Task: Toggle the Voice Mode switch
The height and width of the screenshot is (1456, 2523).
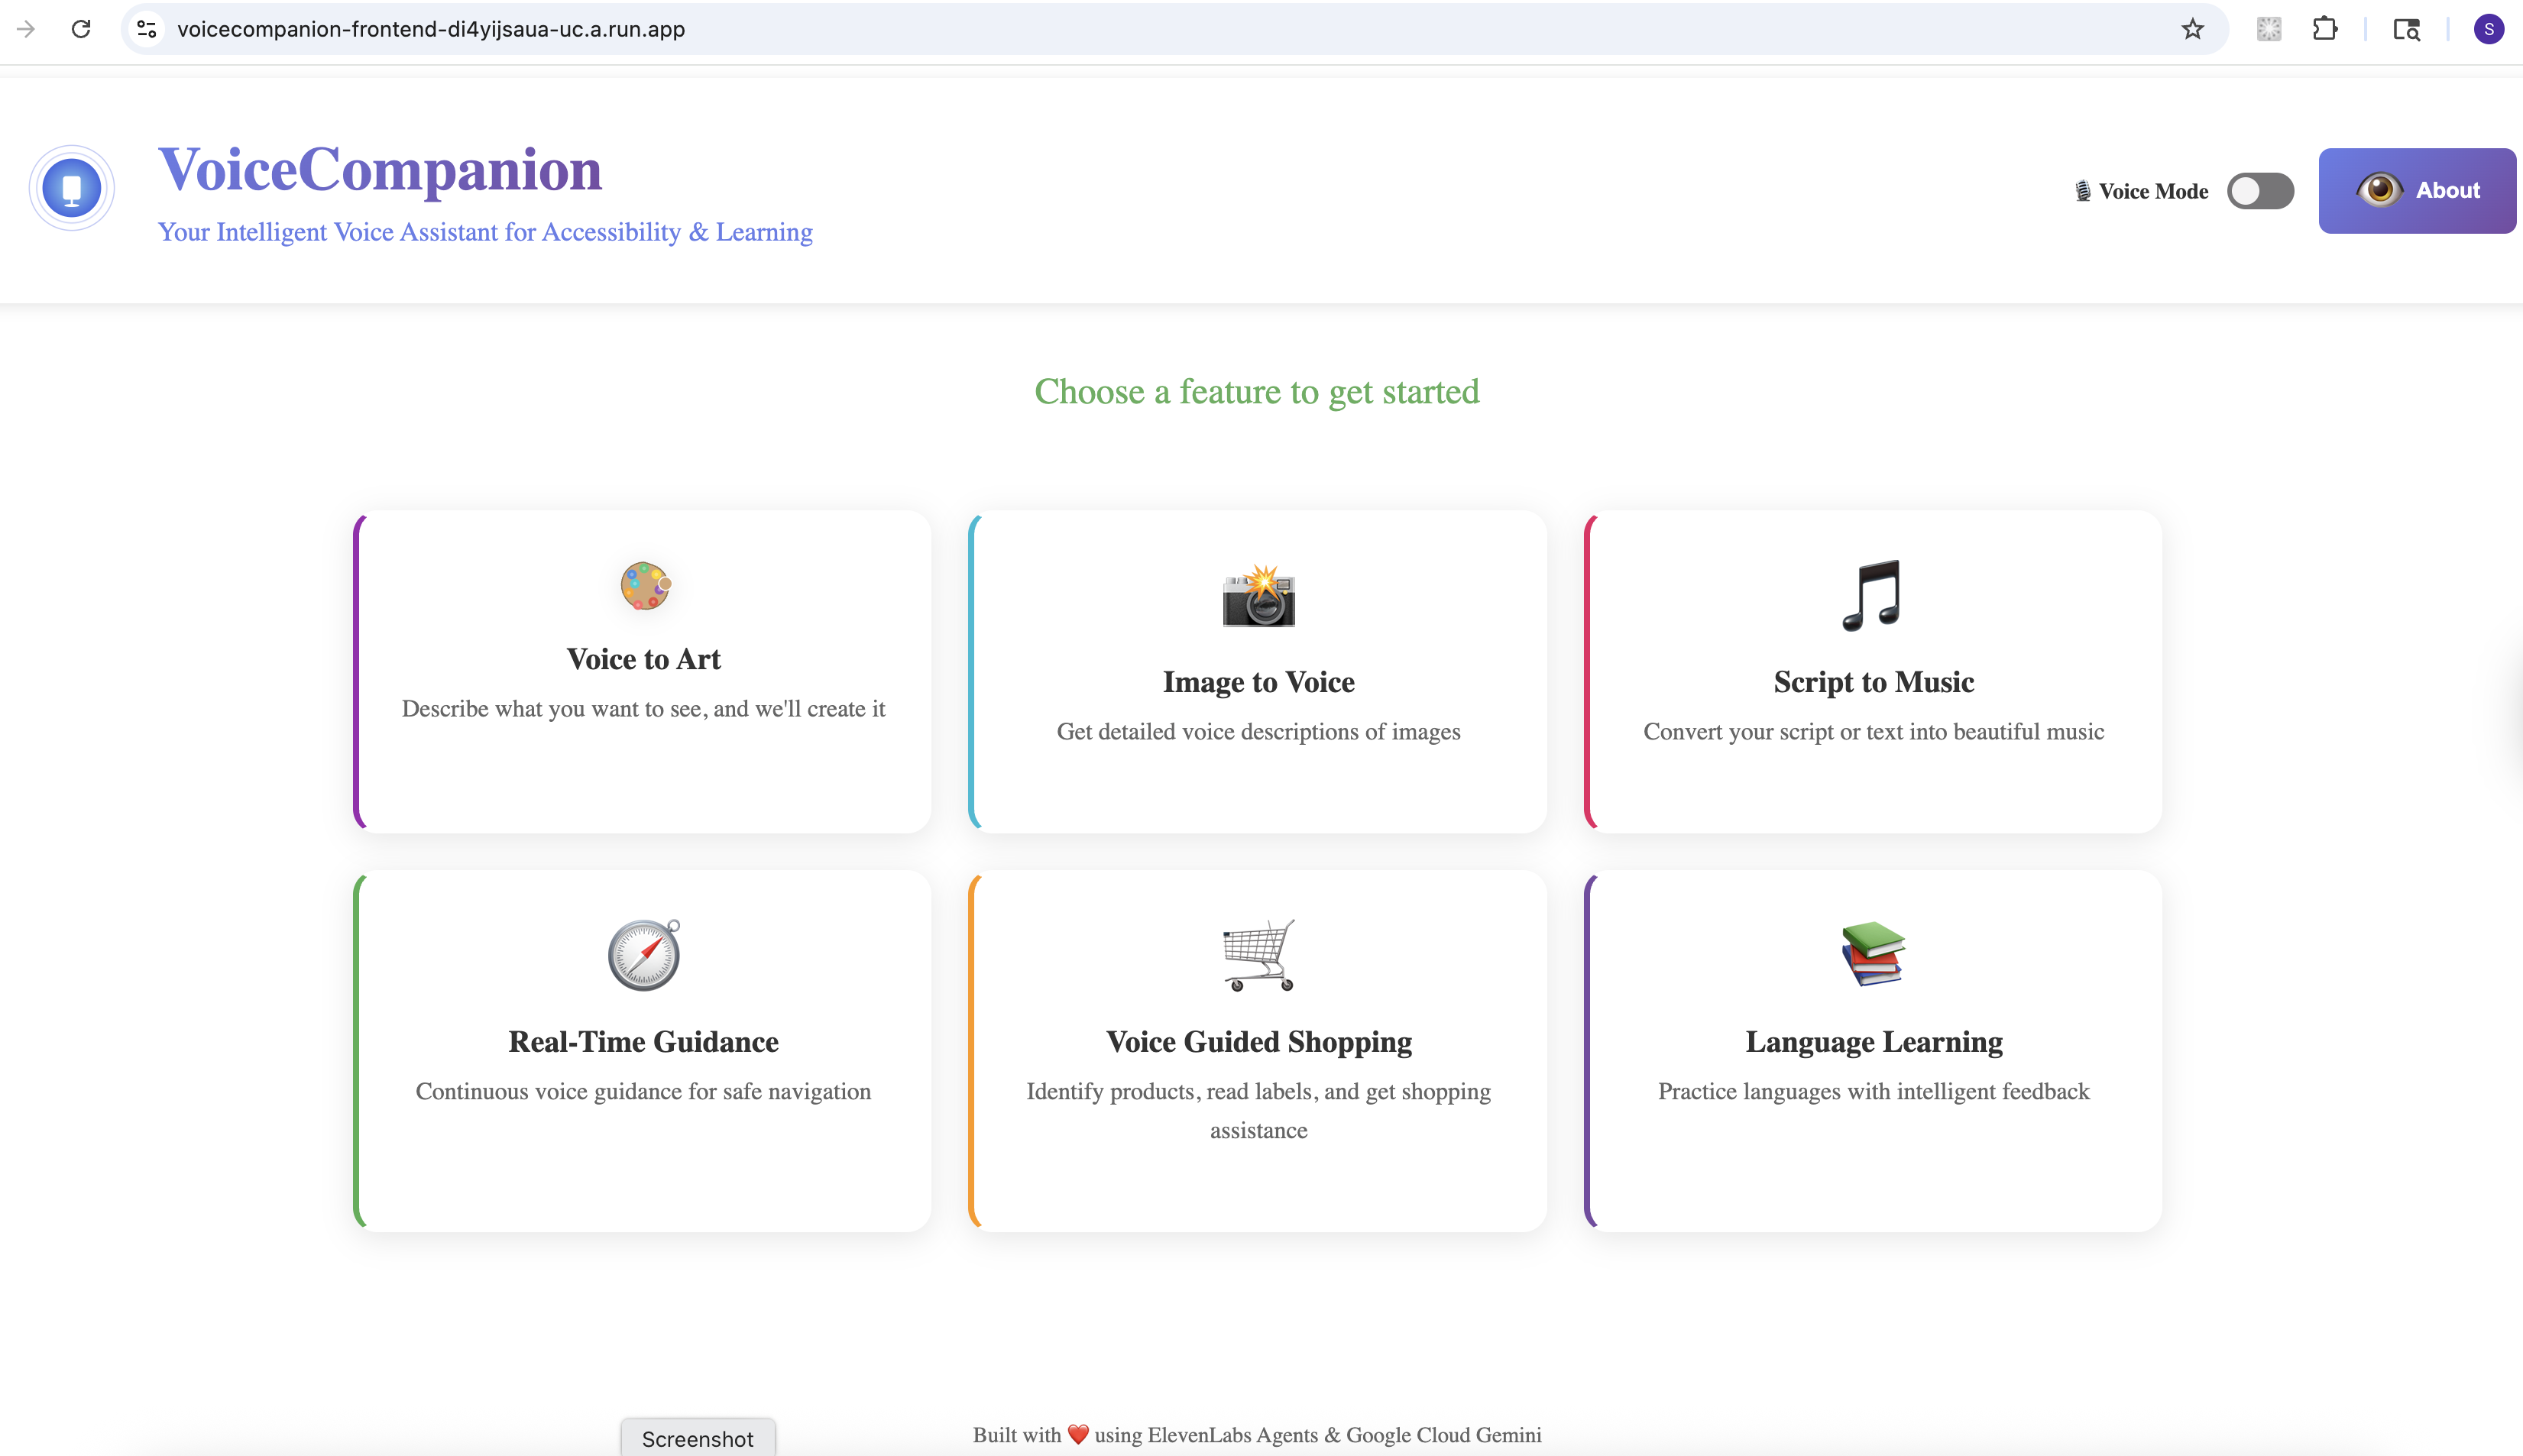Action: point(2260,191)
